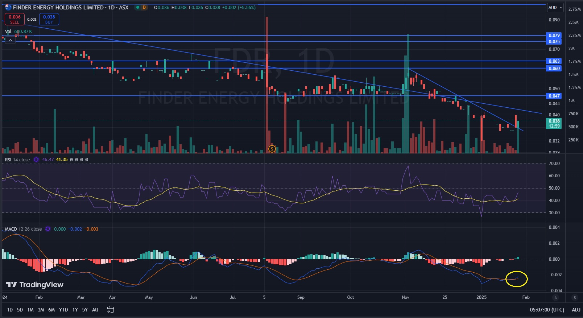This screenshot has width=583, height=318.
Task: Click the RSI indicator refresh icon
Action: tap(36, 160)
